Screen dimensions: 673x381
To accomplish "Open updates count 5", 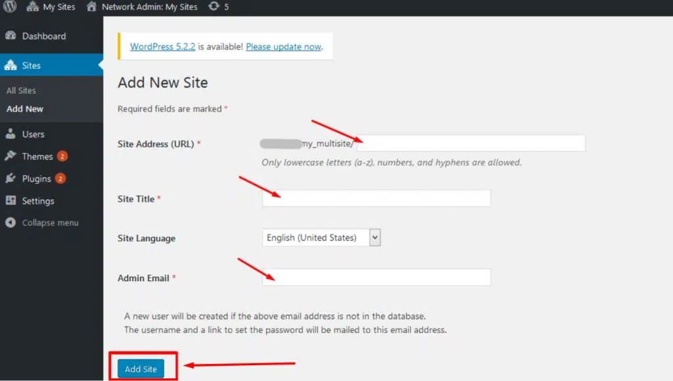I will [226, 7].
